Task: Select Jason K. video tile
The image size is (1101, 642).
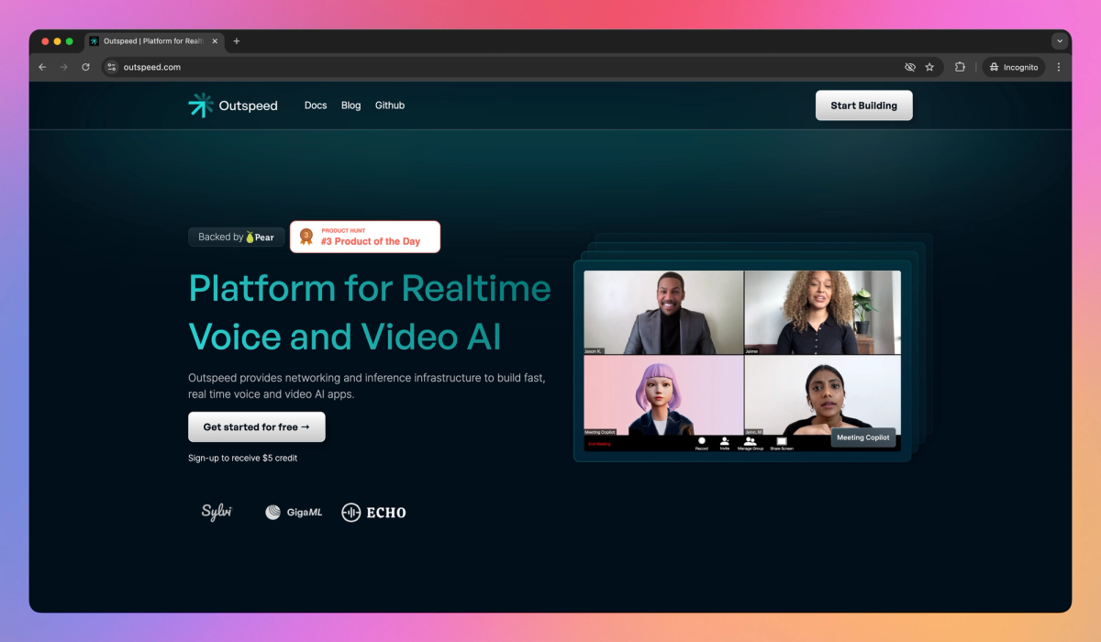Action: click(x=663, y=313)
